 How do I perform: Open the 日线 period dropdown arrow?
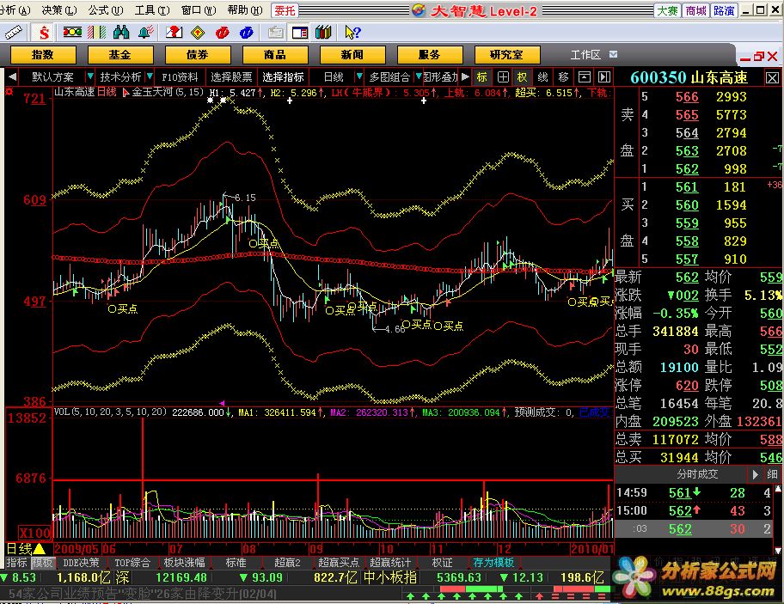(x=358, y=77)
